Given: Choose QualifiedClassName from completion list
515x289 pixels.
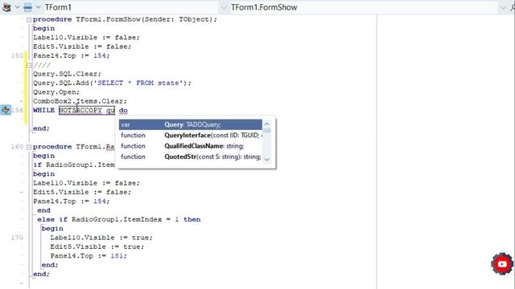Looking at the screenshot, I should 191,146.
